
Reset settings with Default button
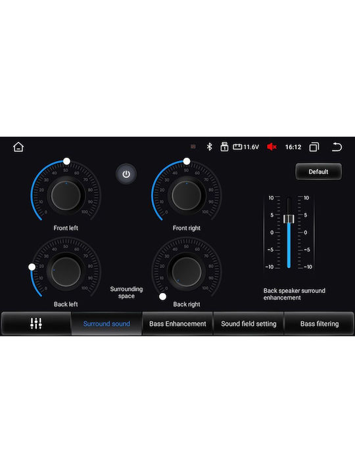[318, 171]
